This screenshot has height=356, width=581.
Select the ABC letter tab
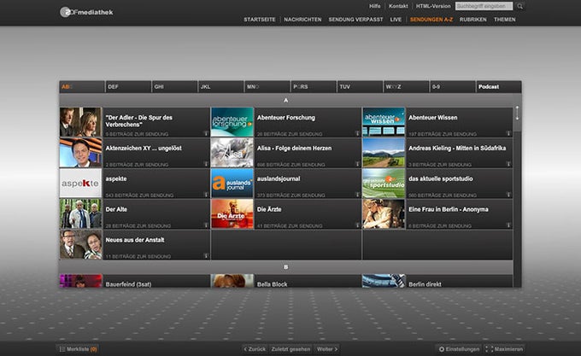tap(82, 87)
